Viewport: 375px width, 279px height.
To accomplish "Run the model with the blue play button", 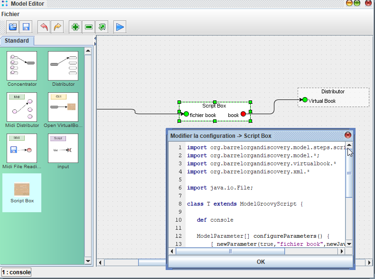I will (120, 27).
